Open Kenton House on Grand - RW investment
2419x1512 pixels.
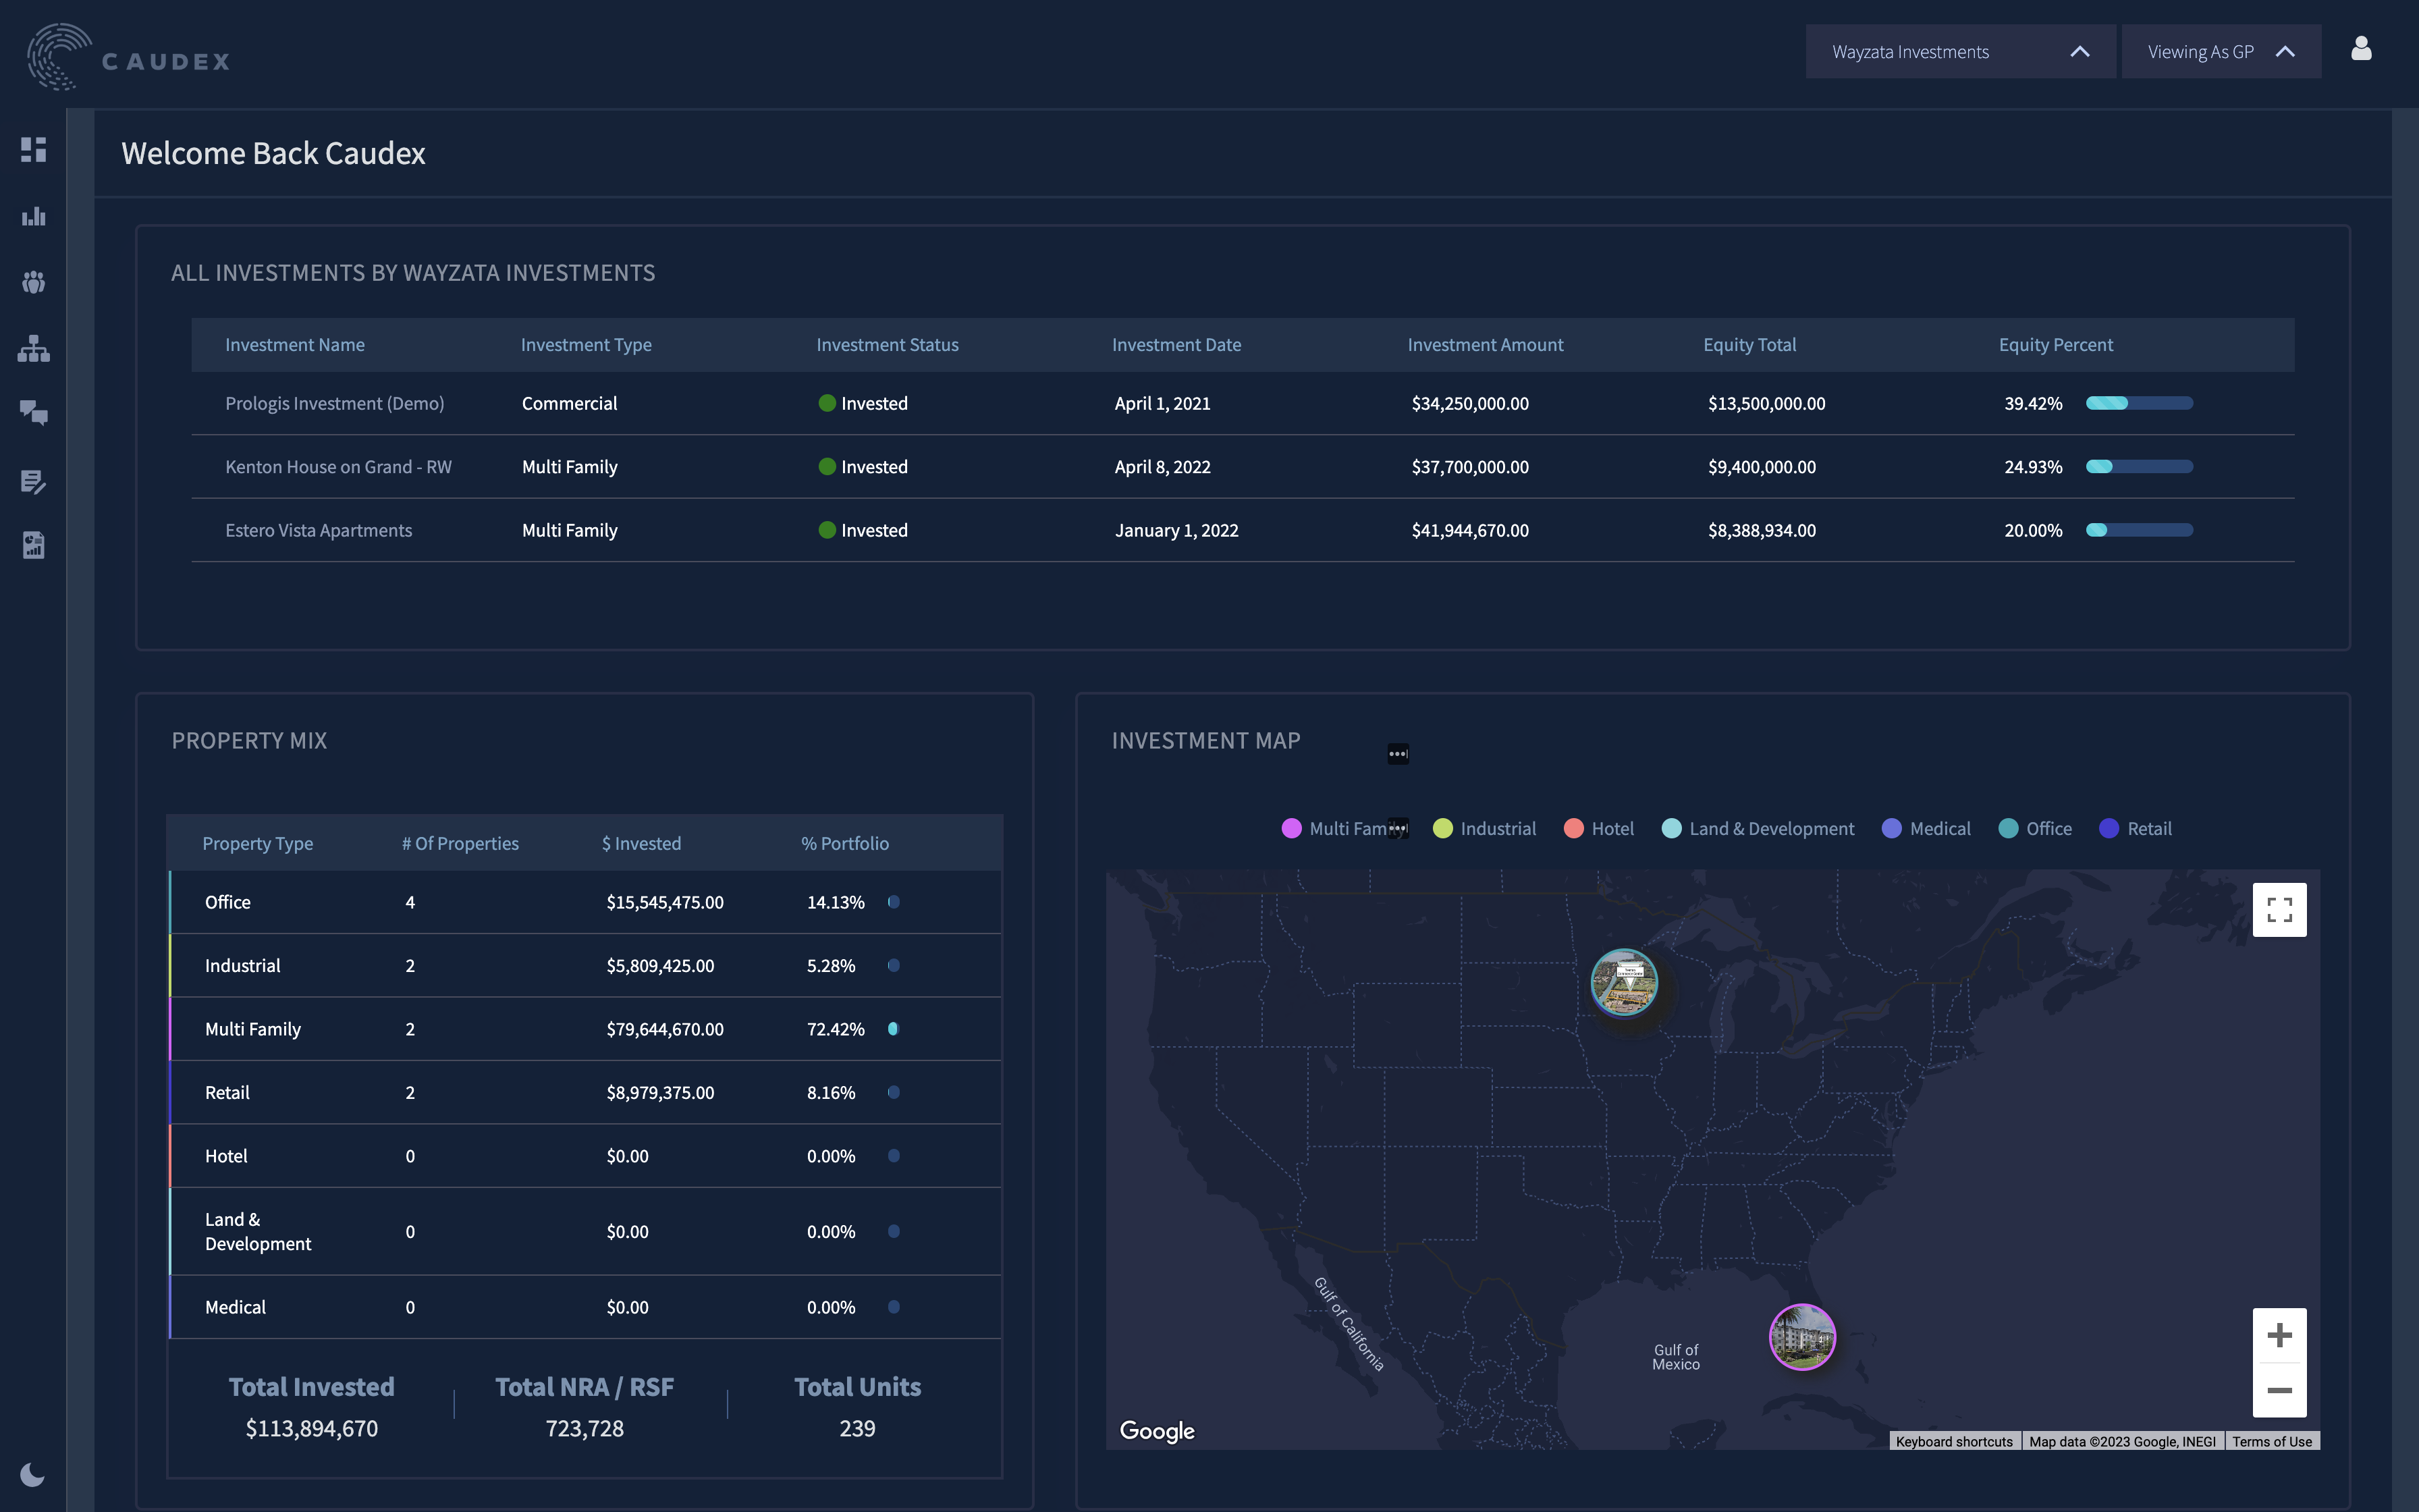[x=338, y=467]
